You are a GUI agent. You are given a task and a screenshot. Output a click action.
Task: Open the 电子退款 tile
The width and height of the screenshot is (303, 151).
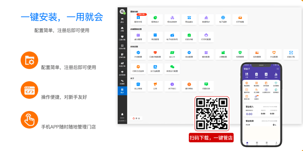223,19
